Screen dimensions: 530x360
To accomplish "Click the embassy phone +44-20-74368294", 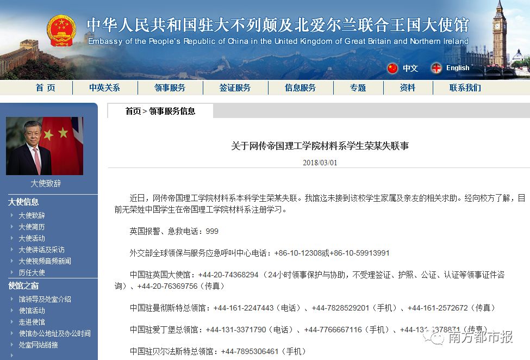I will 228,275.
